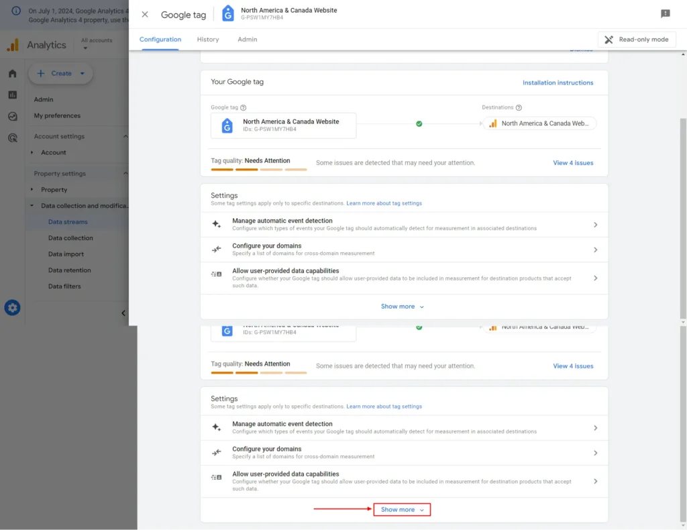Select Data retention in the sidebar
The width and height of the screenshot is (687, 530).
click(x=69, y=270)
